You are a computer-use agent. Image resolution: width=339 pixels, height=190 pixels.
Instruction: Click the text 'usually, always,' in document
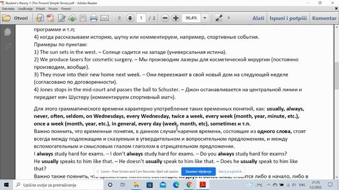[x=286, y=109]
